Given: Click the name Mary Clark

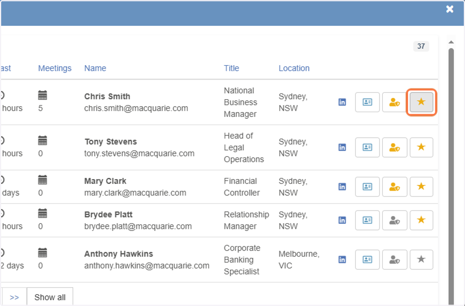Looking at the screenshot, I should pos(105,181).
